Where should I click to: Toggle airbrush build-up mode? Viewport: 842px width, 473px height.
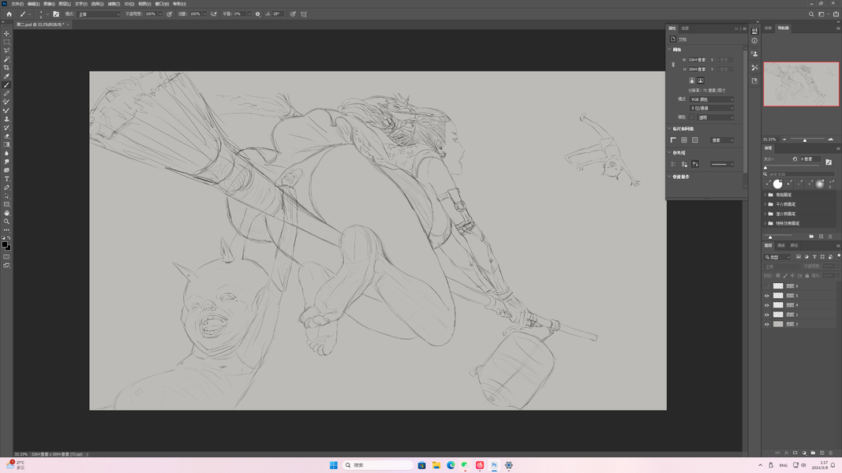214,14
